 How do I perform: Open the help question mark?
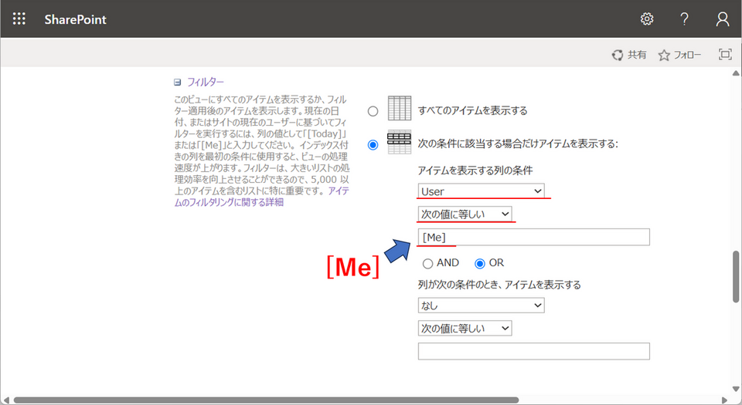tap(684, 19)
